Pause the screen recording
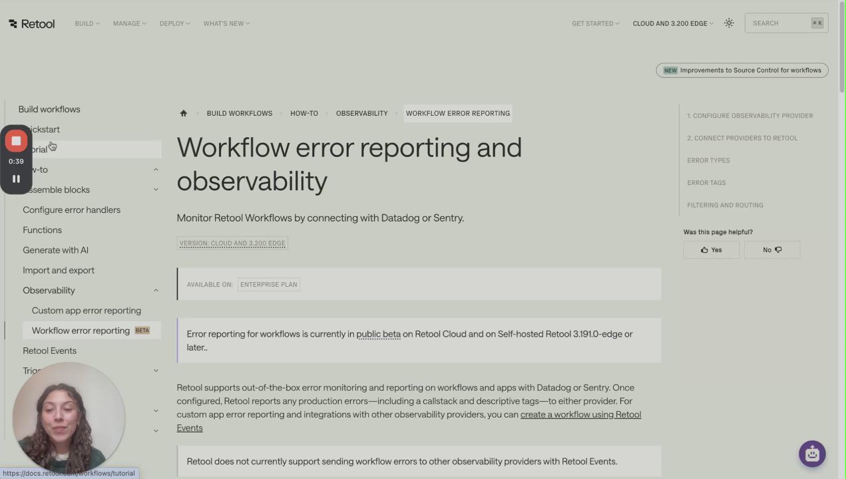This screenshot has width=846, height=479. click(x=16, y=178)
